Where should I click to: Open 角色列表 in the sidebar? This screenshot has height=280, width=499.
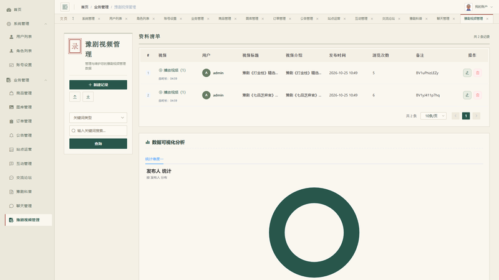pyautogui.click(x=21, y=51)
